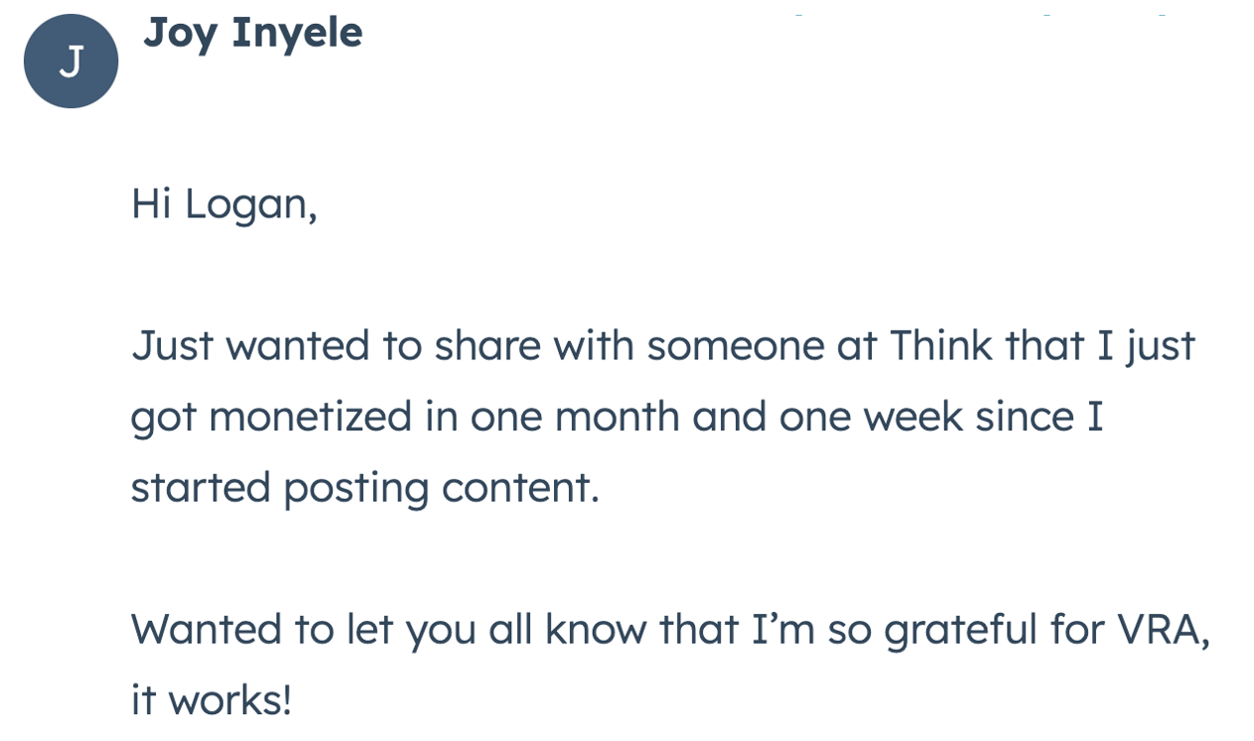
Task: Click the phrase started posting content
Action: (x=365, y=489)
